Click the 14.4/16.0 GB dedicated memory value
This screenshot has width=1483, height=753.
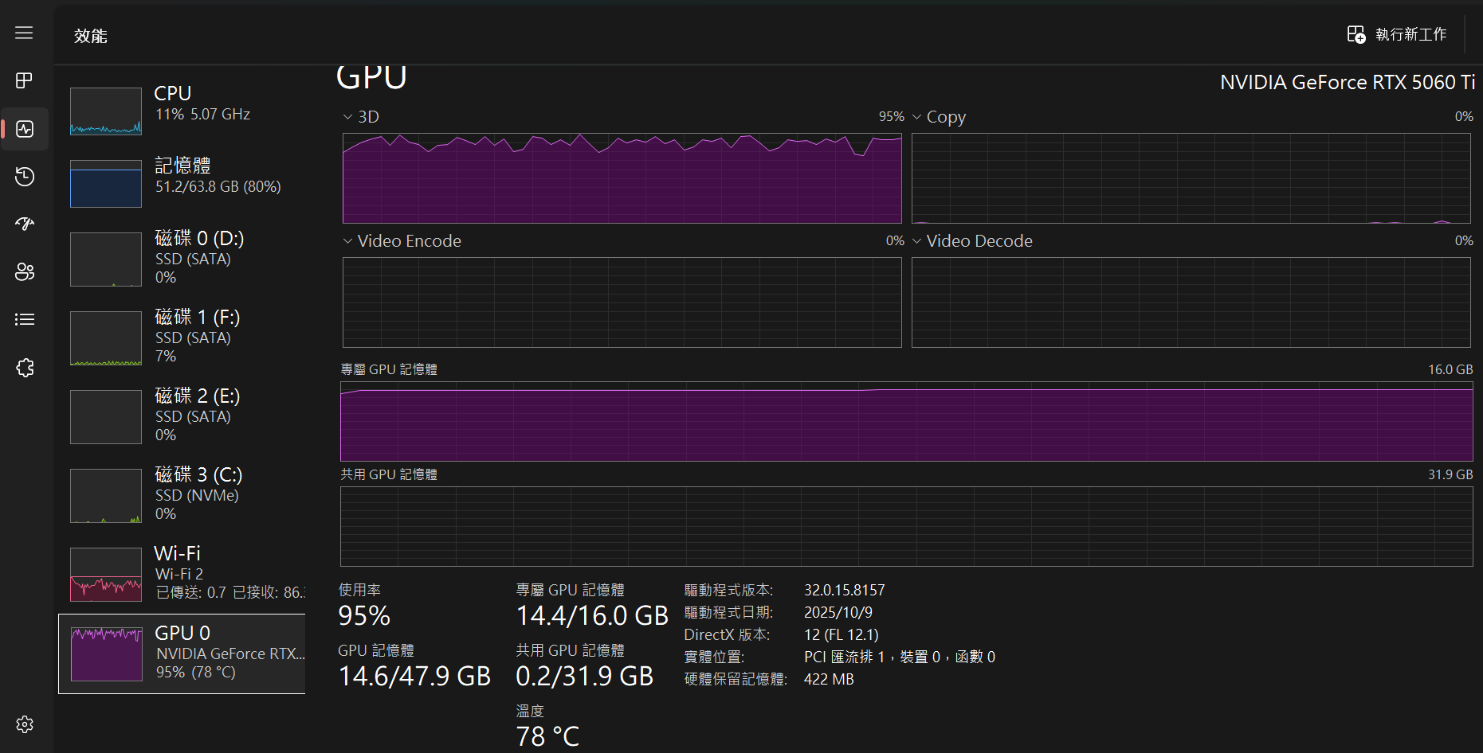pyautogui.click(x=592, y=615)
